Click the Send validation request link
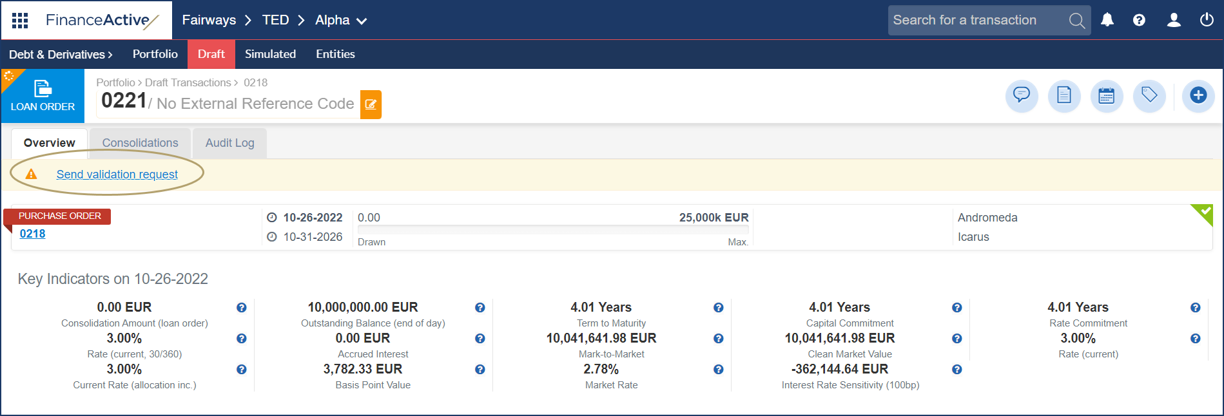 pyautogui.click(x=117, y=175)
